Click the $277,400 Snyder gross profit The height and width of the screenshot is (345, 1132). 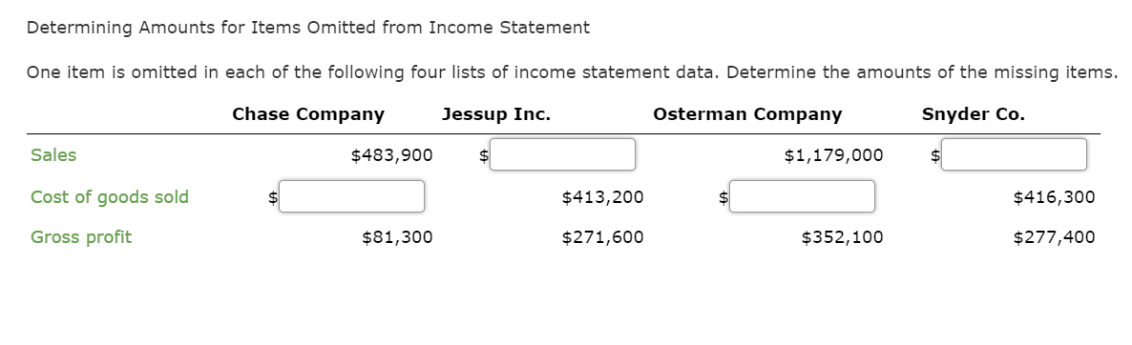click(1054, 237)
